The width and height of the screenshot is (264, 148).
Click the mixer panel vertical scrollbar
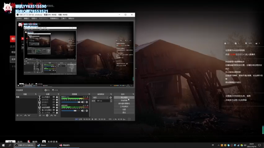point(90,106)
